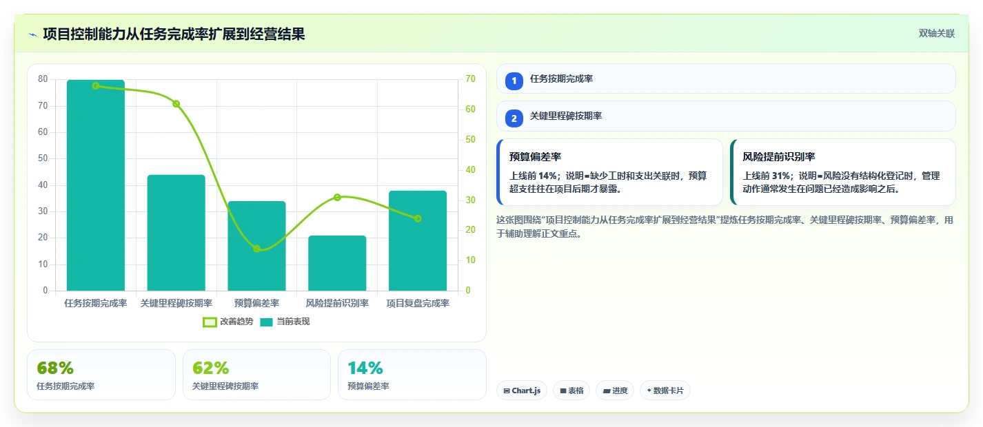This screenshot has width=983, height=427.
Task: Click the 14% 预算偏差率 stat card
Action: coord(412,375)
